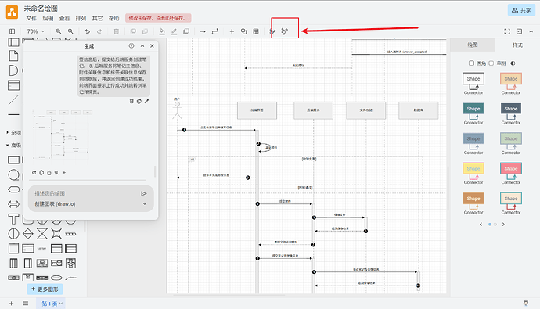This screenshot has width=540, height=309.
Task: Select the freehand drawing tool icon
Action: pyautogui.click(x=273, y=31)
